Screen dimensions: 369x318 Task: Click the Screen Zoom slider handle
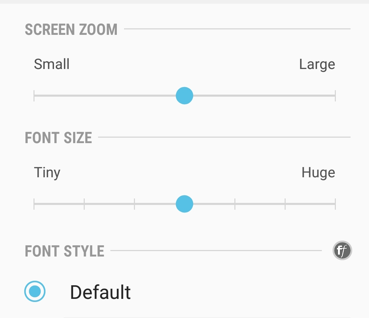[x=184, y=96]
